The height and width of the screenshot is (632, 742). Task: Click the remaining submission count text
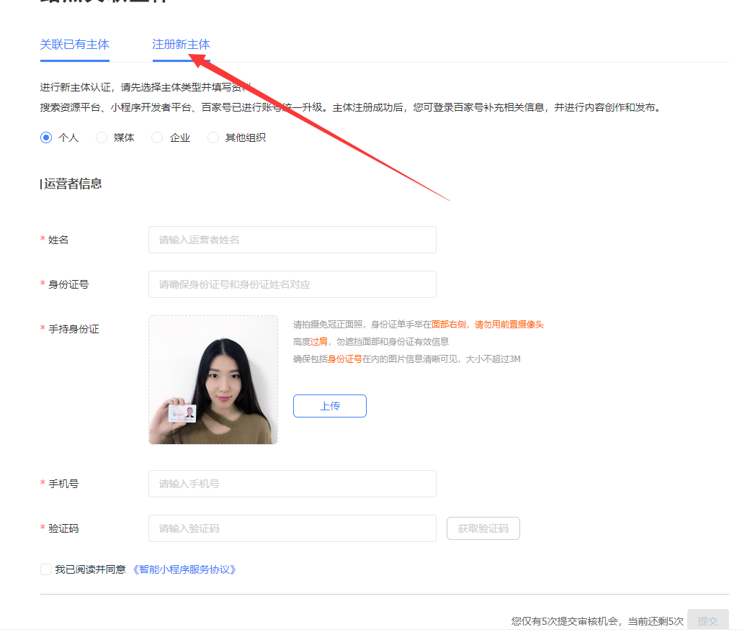click(x=598, y=621)
